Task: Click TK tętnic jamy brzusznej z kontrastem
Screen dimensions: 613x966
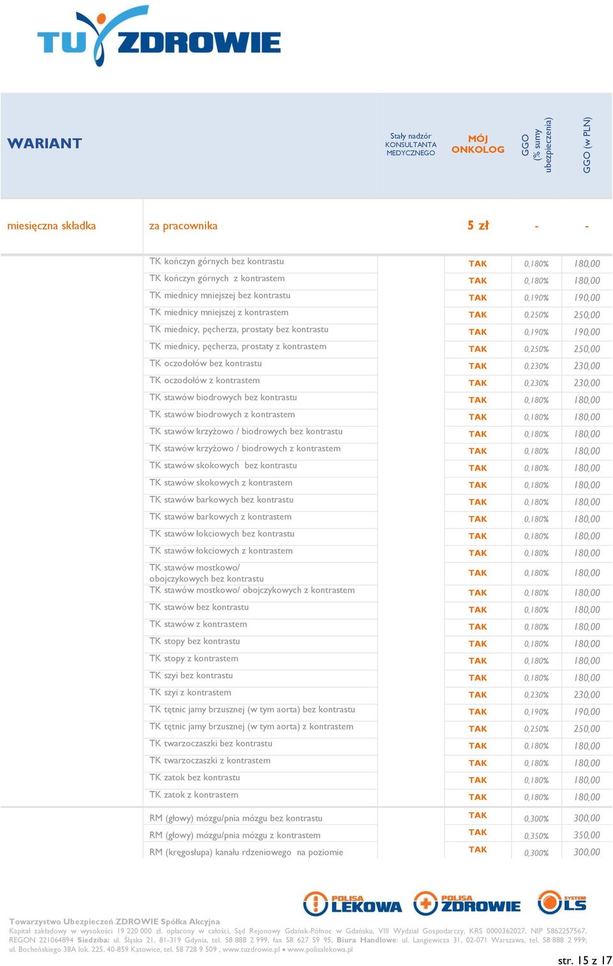Action: click(x=252, y=727)
